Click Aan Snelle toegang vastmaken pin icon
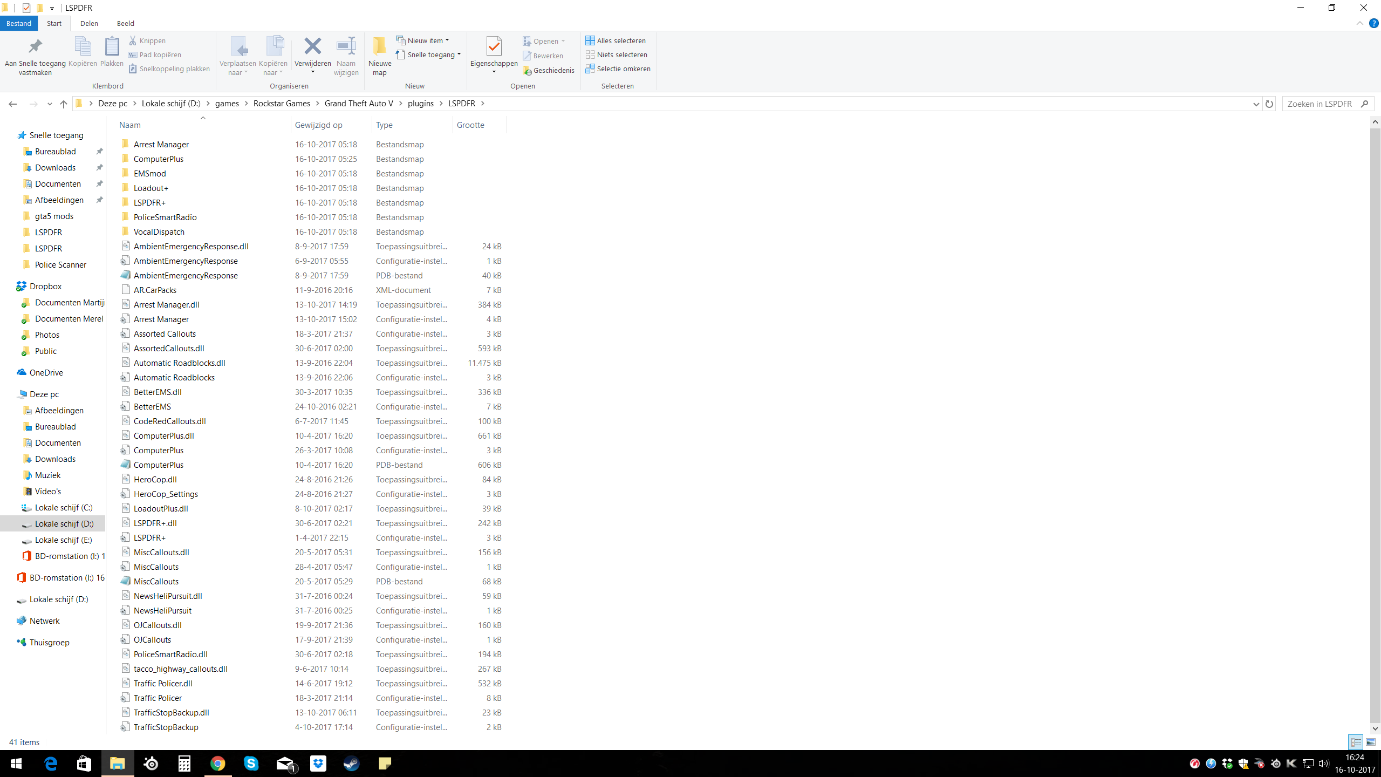 (x=35, y=47)
